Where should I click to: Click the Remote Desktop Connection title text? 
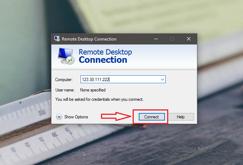point(89,39)
